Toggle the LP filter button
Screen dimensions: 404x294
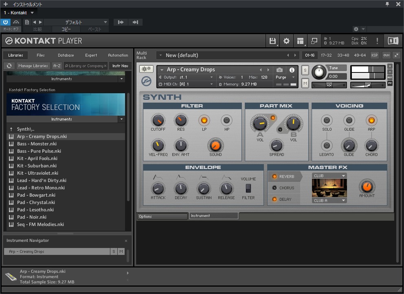pos(204,121)
